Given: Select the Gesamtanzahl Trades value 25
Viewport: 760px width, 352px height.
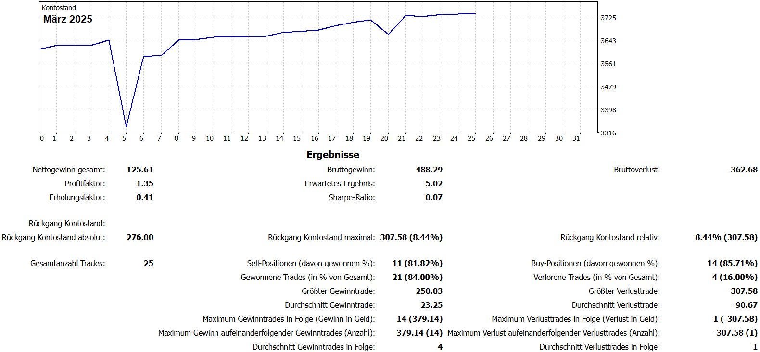Looking at the screenshot, I should point(149,263).
